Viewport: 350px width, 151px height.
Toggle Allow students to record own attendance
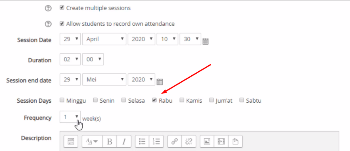point(62,23)
